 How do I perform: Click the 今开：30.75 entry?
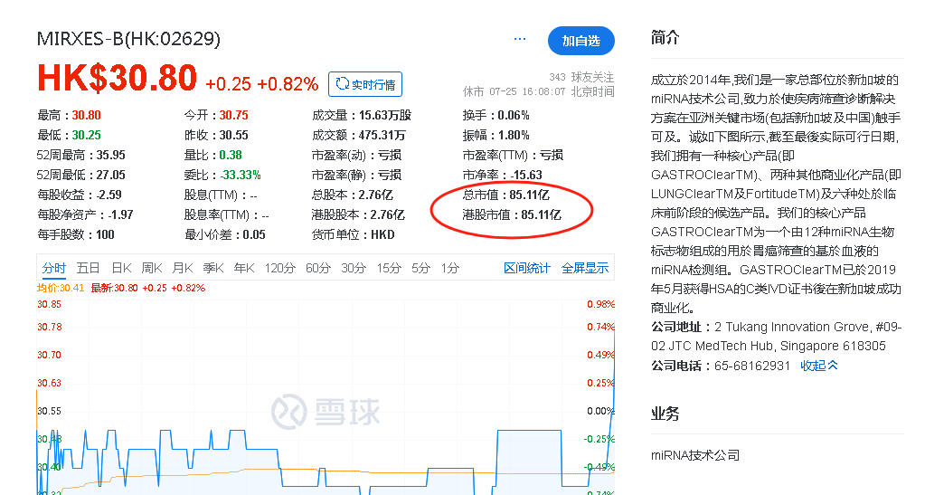coord(216,115)
